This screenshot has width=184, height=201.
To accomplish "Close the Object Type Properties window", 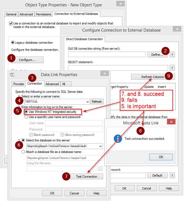I will pos(120,4).
